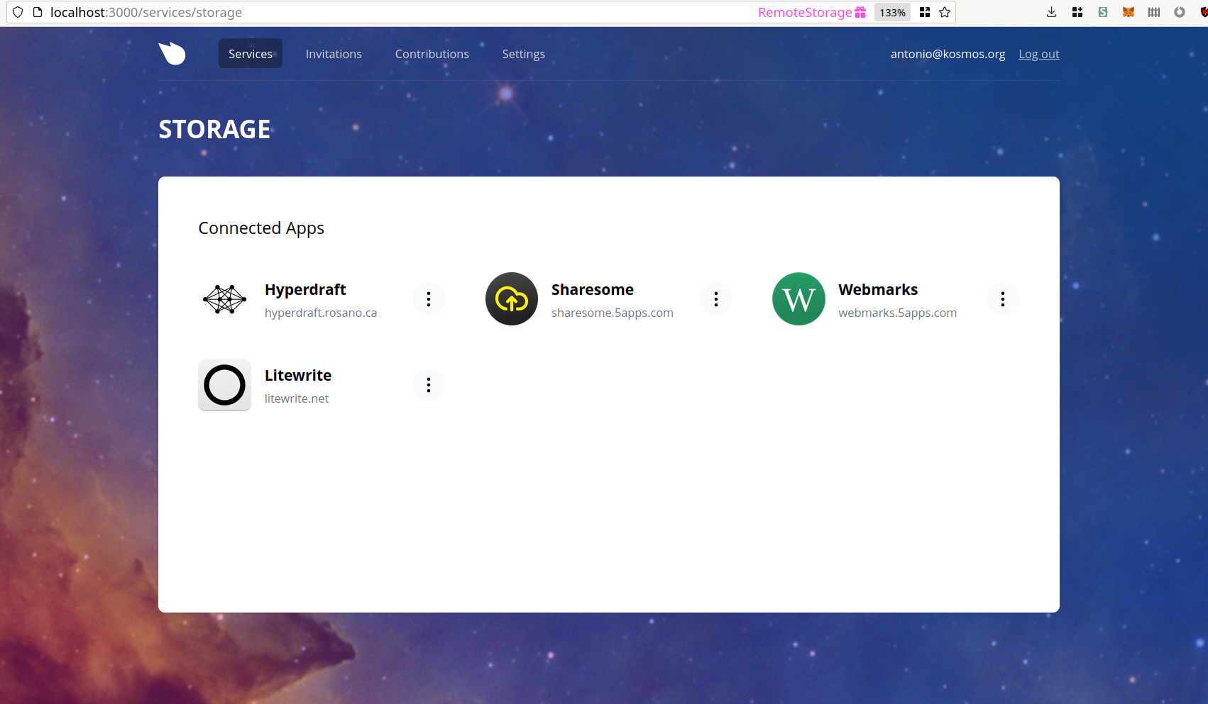Open the Webmarks three-dot options menu
The height and width of the screenshot is (704, 1208).
[1003, 299]
